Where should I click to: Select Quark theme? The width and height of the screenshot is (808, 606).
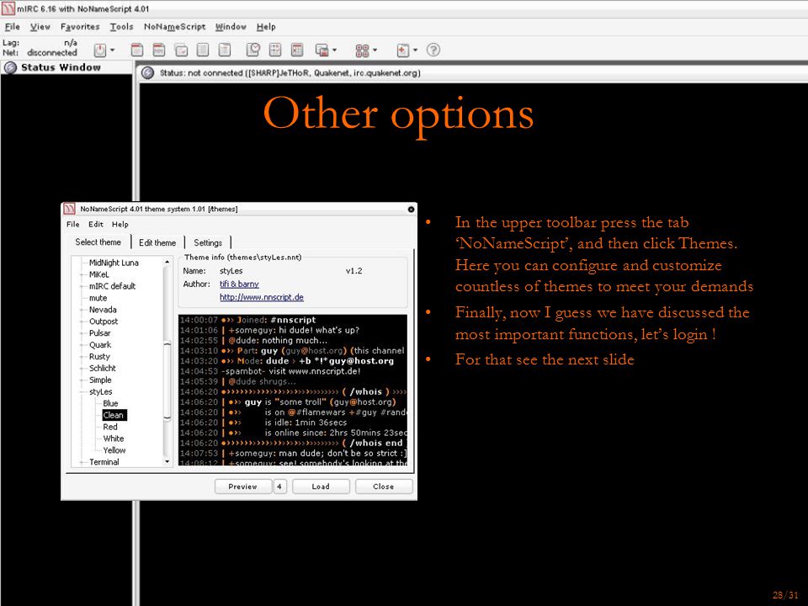pos(100,345)
